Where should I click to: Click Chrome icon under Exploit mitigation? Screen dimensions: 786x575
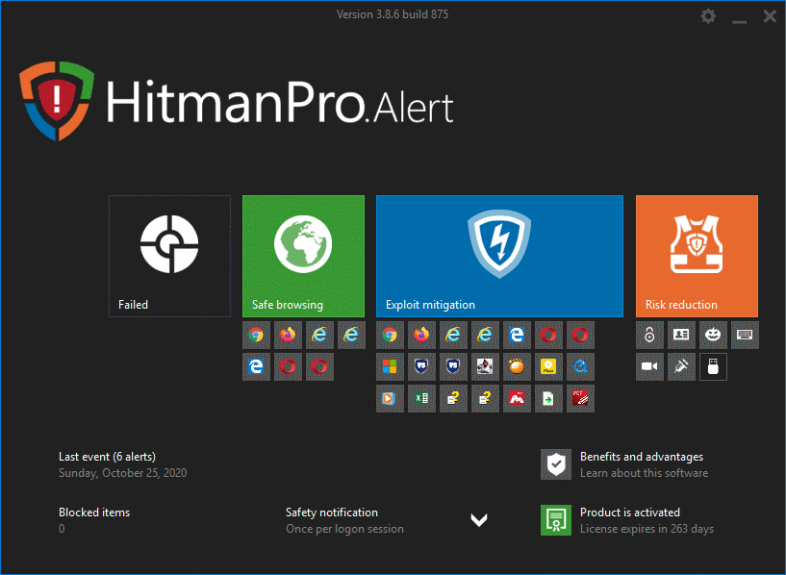(390, 335)
